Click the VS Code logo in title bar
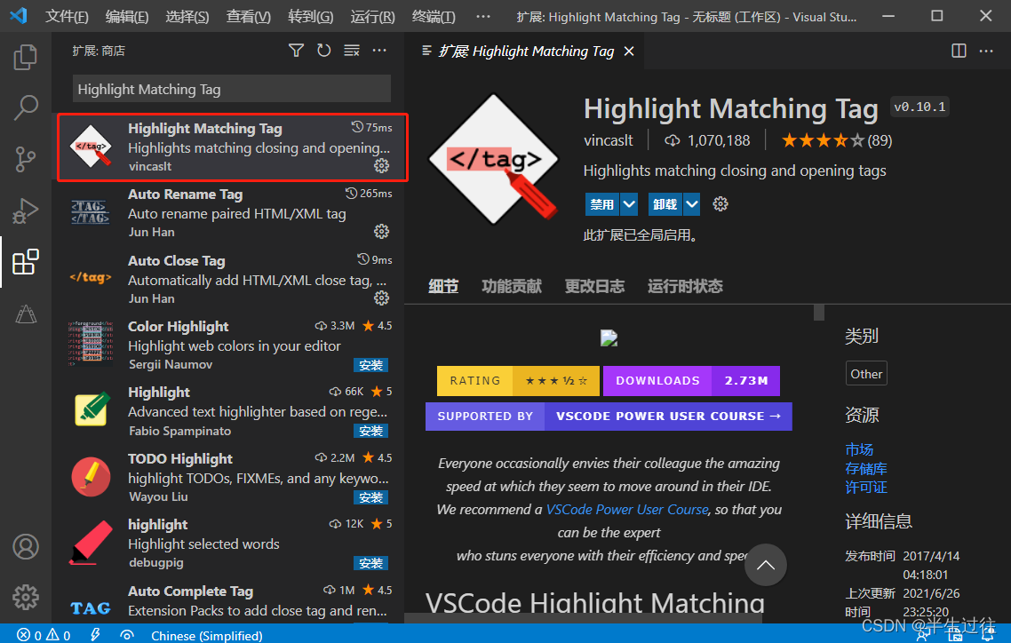Image resolution: width=1011 pixels, height=643 pixels. pyautogui.click(x=19, y=15)
